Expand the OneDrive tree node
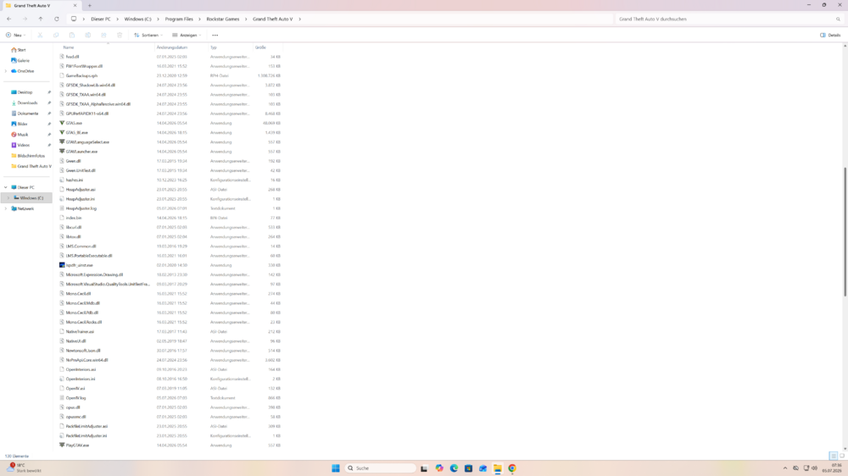Screen dimensions: 848x476 click(x=6, y=71)
